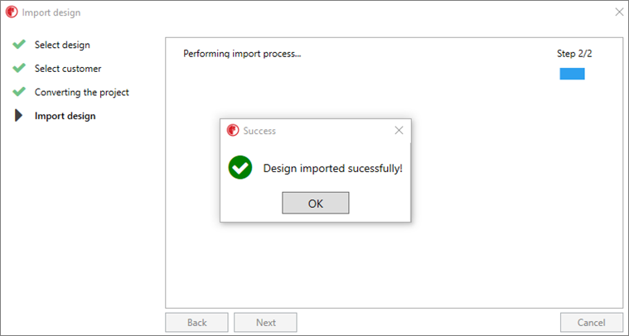Click the Step 2/2 label

(574, 54)
